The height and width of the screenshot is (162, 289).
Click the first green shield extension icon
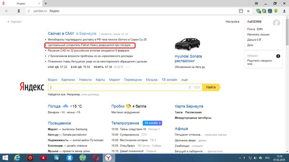258,11
